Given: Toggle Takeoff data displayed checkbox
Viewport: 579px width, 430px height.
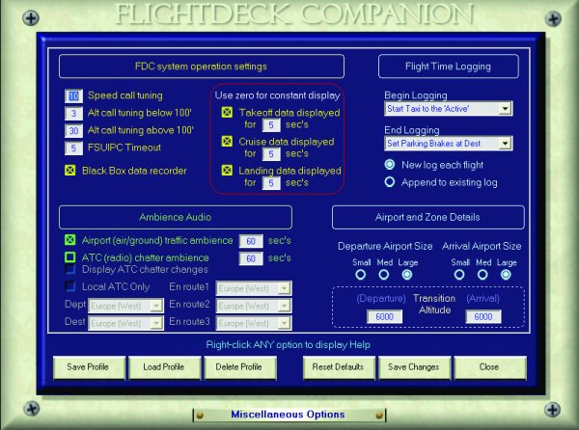Looking at the screenshot, I should (227, 112).
